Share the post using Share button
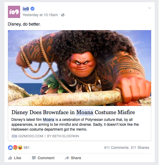160x165 pixels. 73,158
